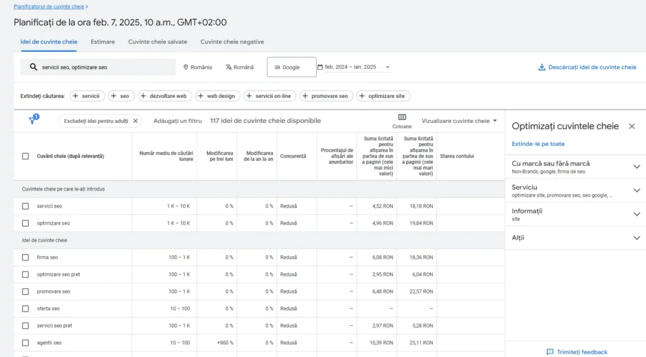Check the 'optimizare seo' row checkbox
646x357 pixels.
pyautogui.click(x=25, y=223)
